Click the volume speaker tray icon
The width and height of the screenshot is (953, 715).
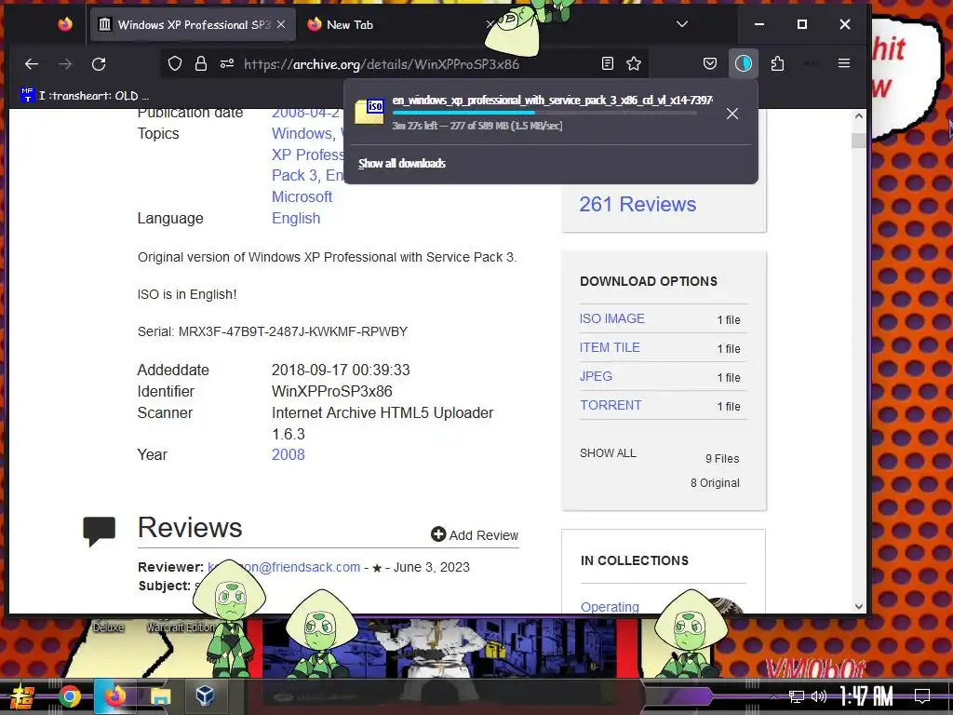(x=819, y=696)
